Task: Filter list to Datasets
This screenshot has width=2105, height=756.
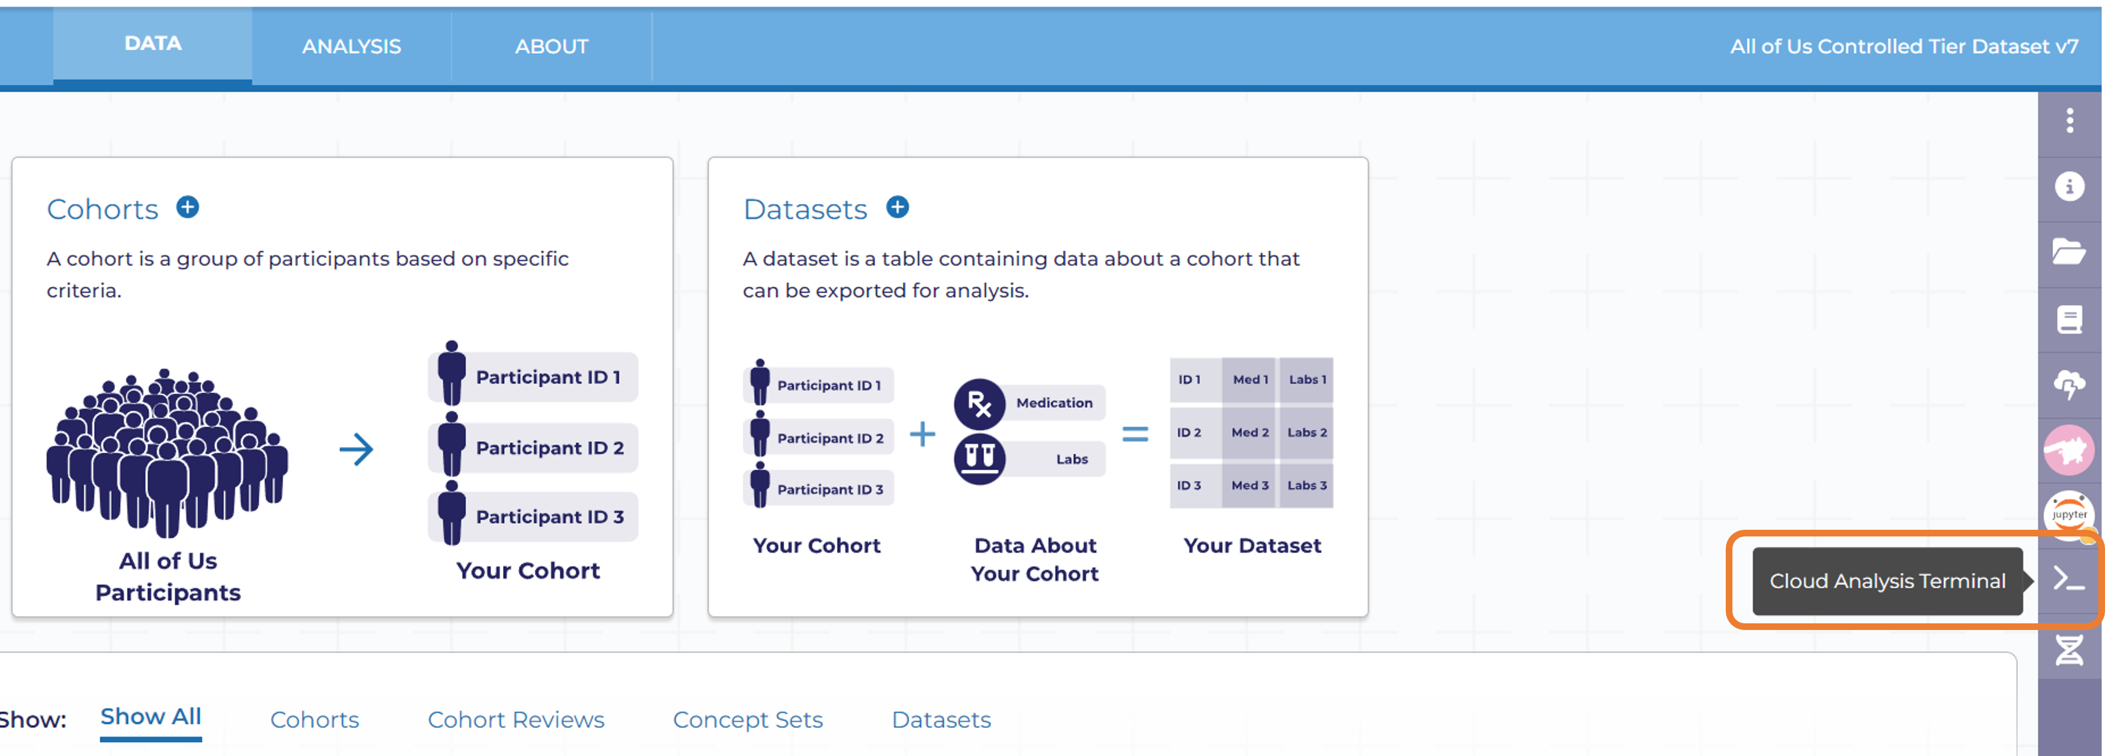Action: pos(941,719)
